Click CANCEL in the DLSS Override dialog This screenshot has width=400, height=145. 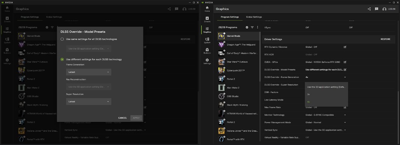tap(122, 118)
